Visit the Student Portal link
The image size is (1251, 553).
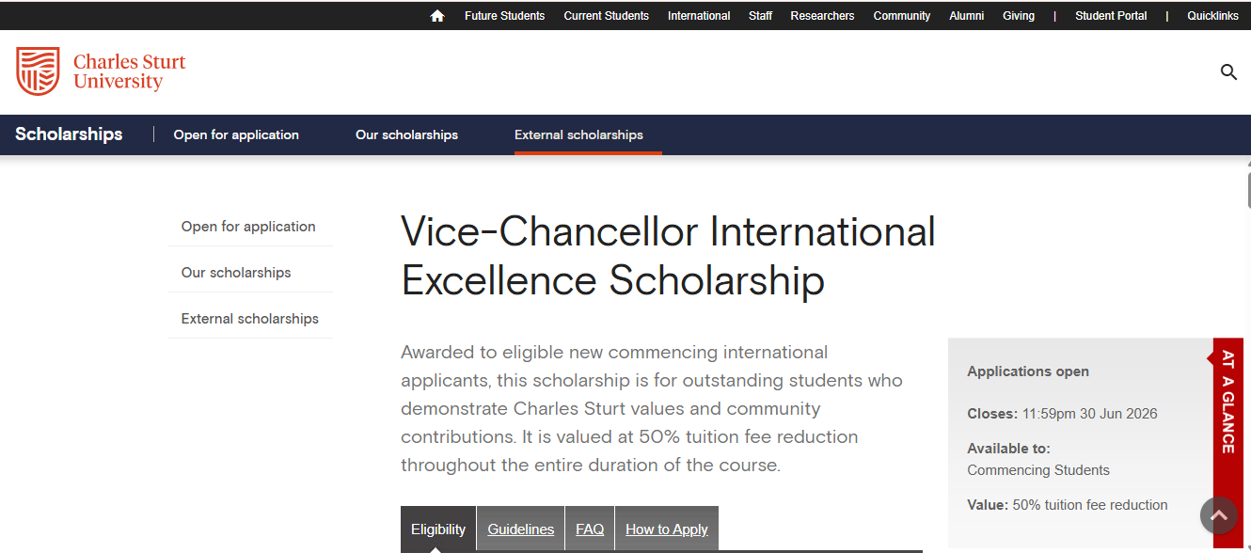(1111, 15)
